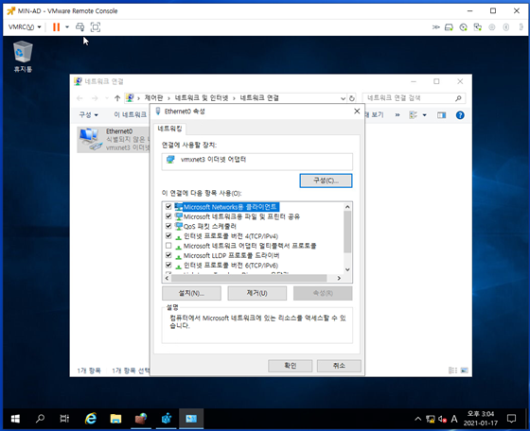530x431 pixels.
Task: Click the blue help question mark icon
Action: point(460,115)
